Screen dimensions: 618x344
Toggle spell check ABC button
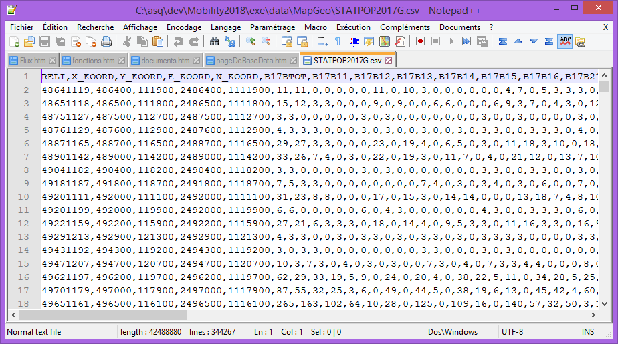coord(564,41)
